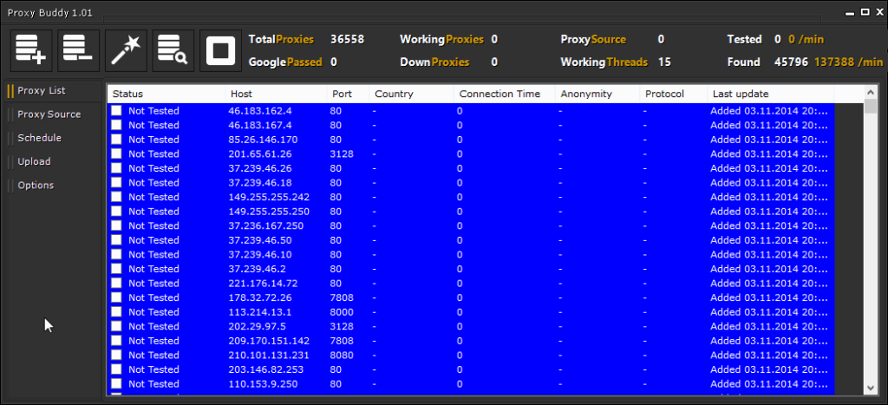
Task: Enable the checkbox for 221.176.14.72
Action: pos(116,284)
